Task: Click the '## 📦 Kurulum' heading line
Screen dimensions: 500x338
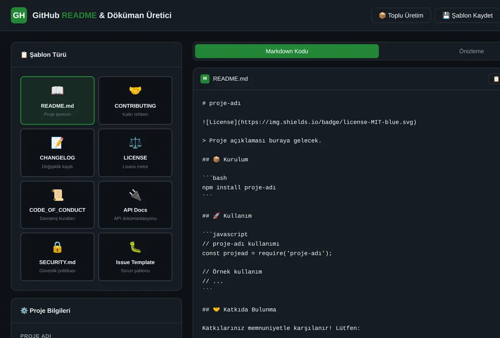Action: tap(225, 159)
